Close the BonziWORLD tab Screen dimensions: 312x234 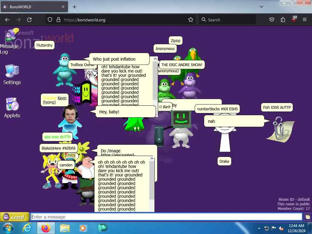[63, 7]
